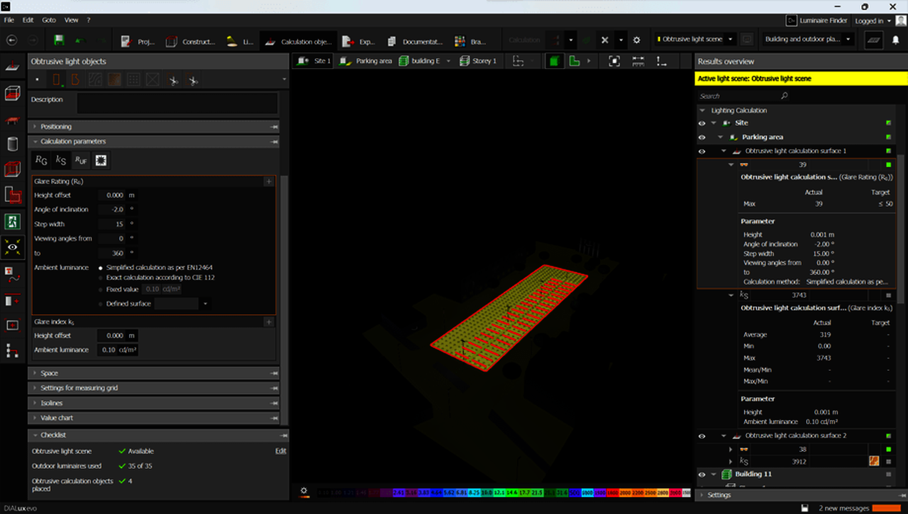Click the green save project icon

point(59,40)
